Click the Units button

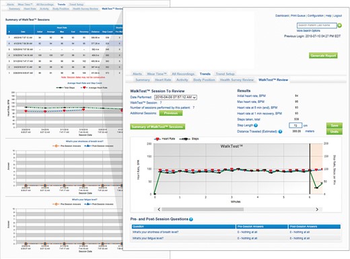(335, 132)
